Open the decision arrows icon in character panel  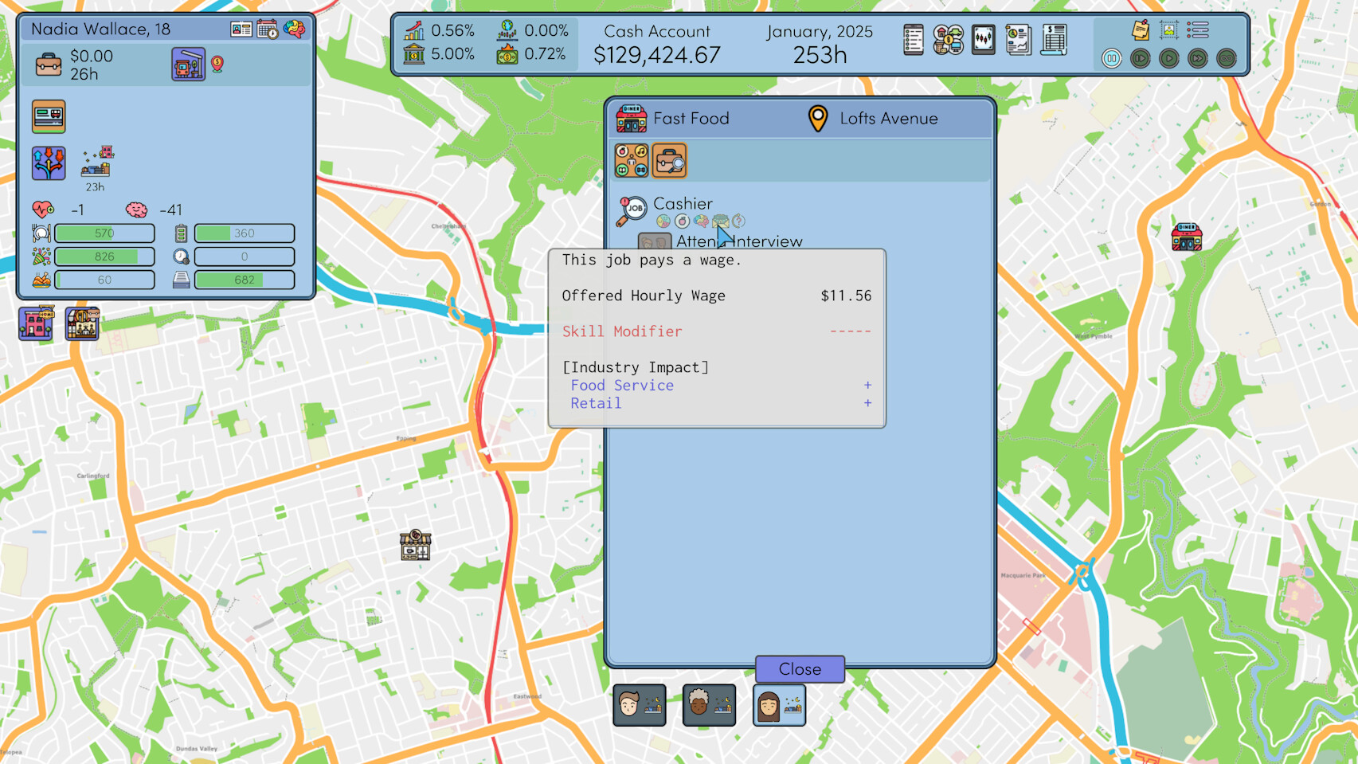49,163
